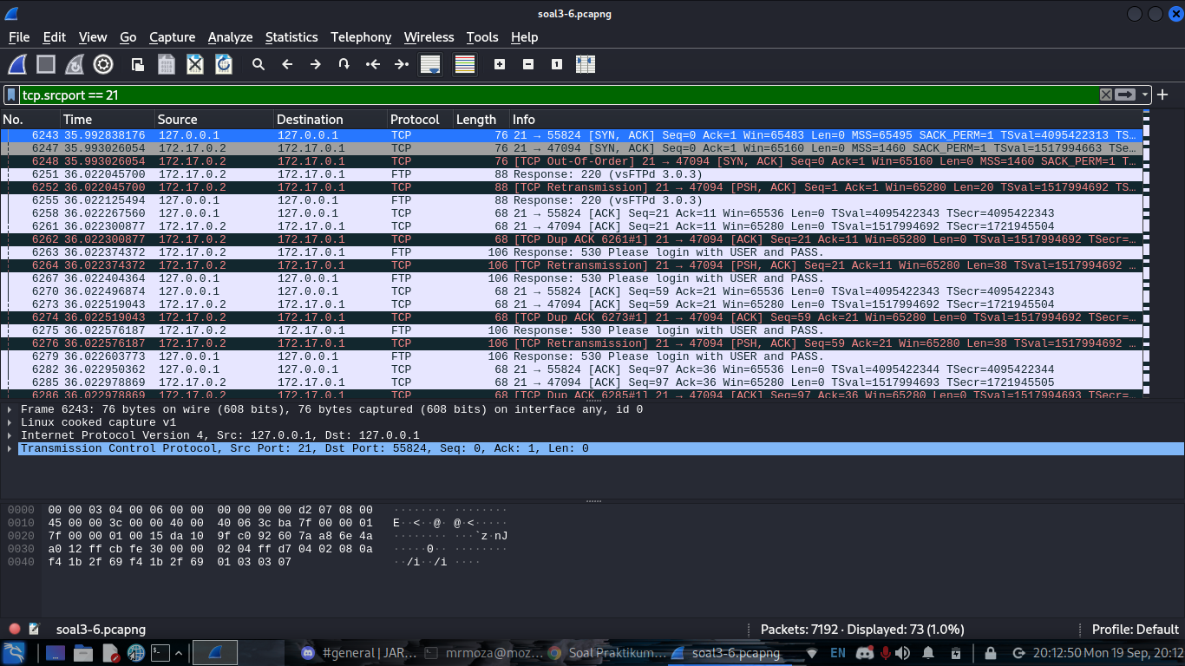Screen dimensions: 1185x666
Task: Find a packet using the magnifier icon
Action: 259,64
